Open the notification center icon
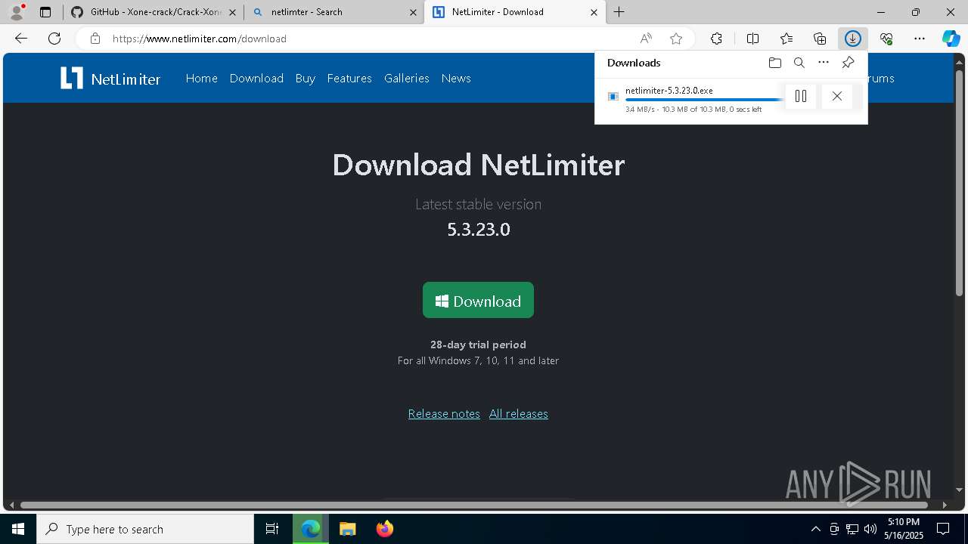The width and height of the screenshot is (968, 544). (943, 529)
